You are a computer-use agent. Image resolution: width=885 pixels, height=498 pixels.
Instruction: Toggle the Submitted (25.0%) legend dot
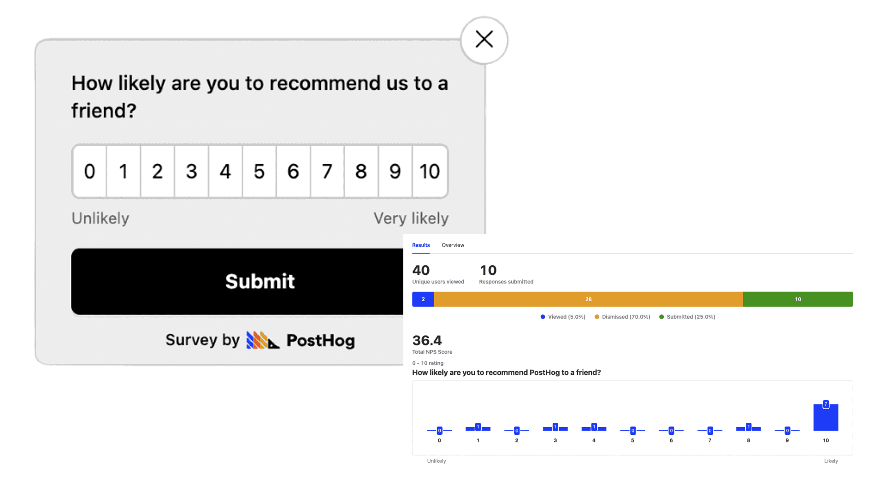tap(661, 317)
